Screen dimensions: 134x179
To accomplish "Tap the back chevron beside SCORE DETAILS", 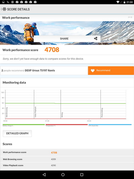I will point(1,9).
